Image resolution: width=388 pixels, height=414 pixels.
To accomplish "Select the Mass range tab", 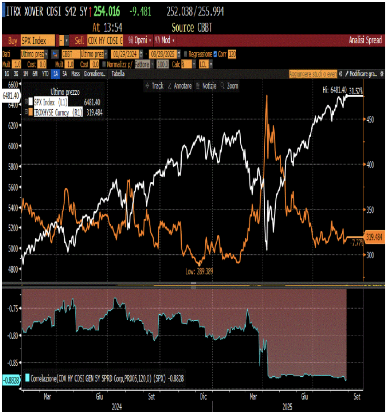I will pos(75,74).
